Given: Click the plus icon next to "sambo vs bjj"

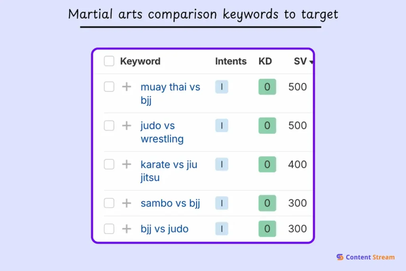Looking at the screenshot, I should [x=126, y=203].
